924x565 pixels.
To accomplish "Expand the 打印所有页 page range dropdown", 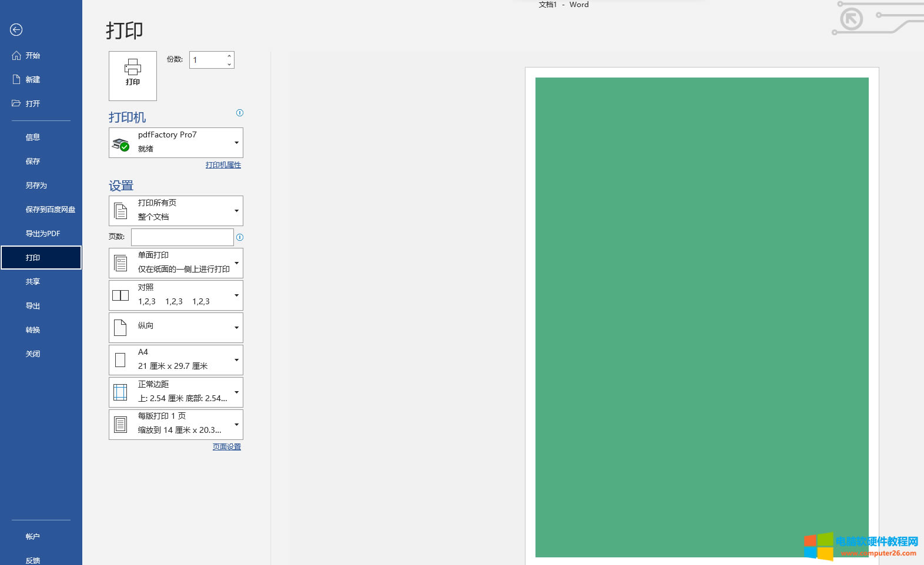I will 176,211.
